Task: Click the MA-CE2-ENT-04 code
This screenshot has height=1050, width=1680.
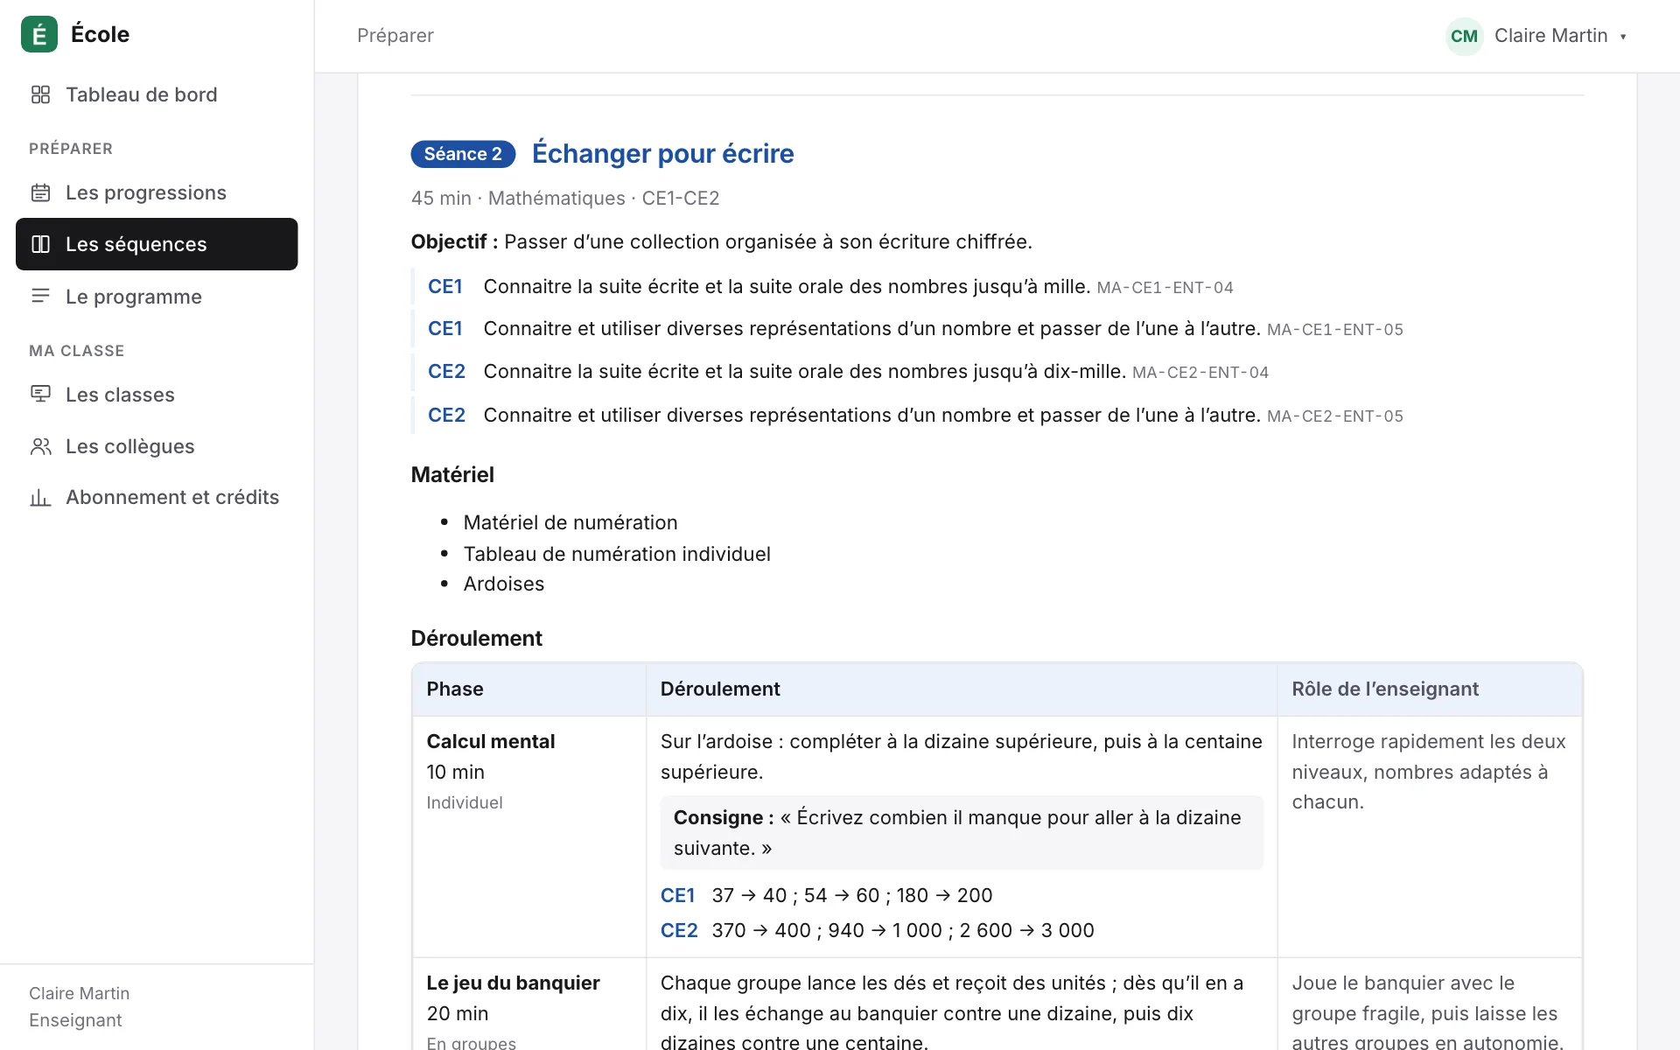Action: (x=1200, y=373)
